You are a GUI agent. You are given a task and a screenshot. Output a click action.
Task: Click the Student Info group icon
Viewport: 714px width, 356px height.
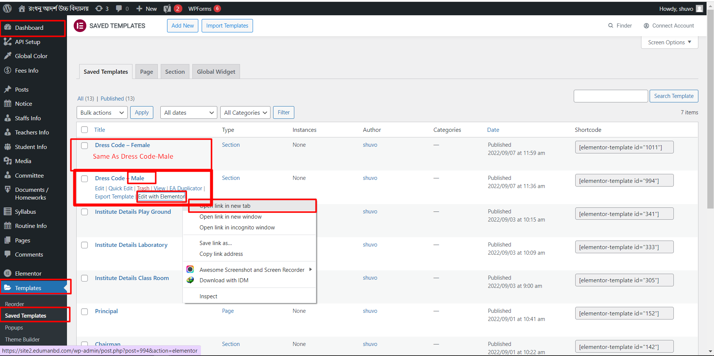coord(7,147)
